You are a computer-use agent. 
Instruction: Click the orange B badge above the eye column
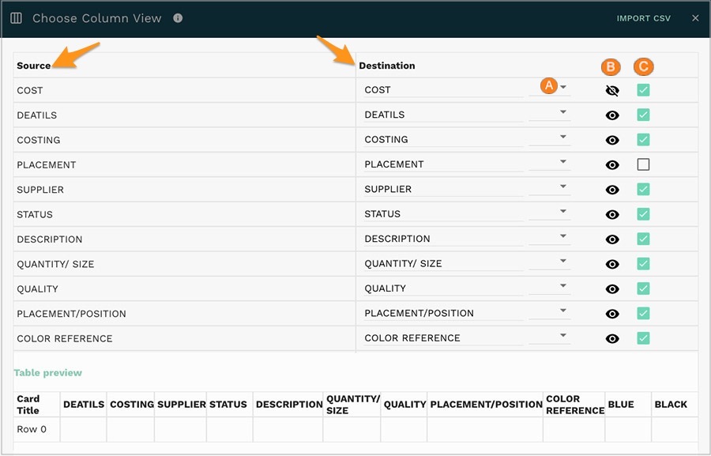pyautogui.click(x=611, y=67)
